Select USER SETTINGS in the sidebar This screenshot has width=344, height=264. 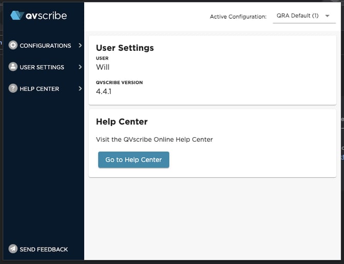pyautogui.click(x=42, y=67)
